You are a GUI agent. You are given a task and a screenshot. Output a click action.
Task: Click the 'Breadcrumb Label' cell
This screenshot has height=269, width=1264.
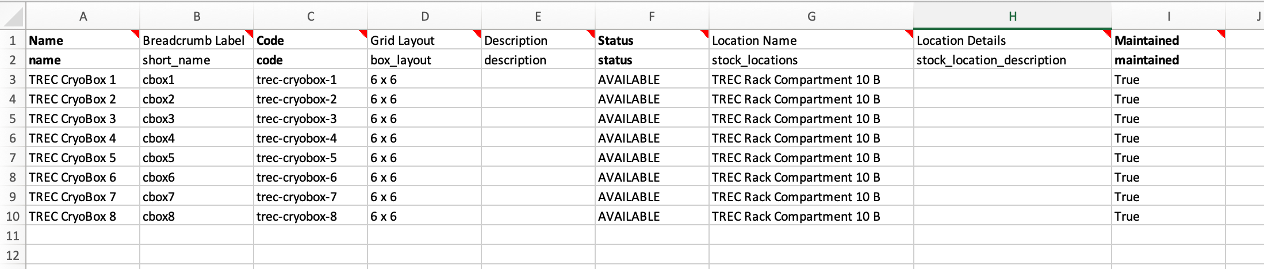click(197, 40)
